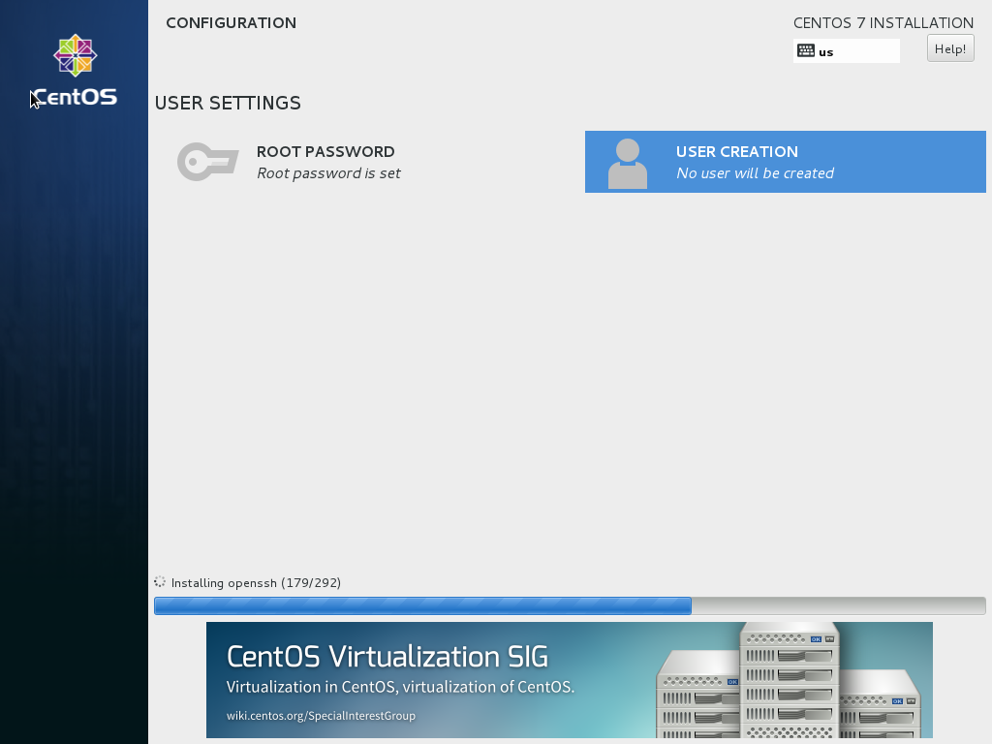This screenshot has height=744, width=992.
Task: Click the key icon's circular ring graphic
Action: pos(194,162)
